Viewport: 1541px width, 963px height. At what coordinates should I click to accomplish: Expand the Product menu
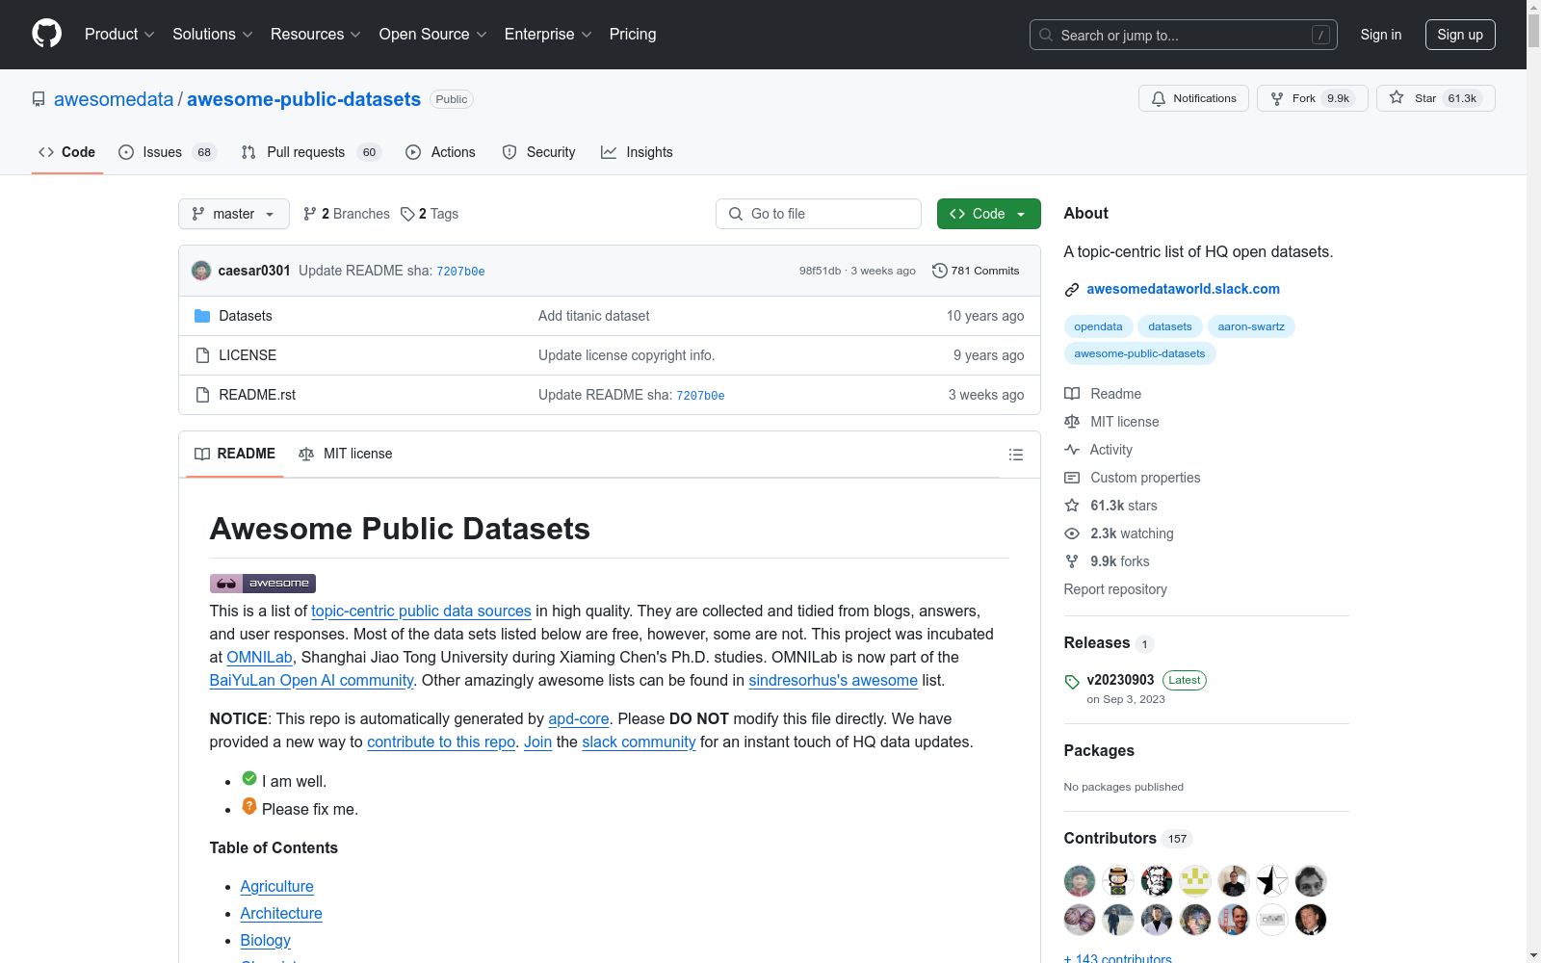(119, 34)
